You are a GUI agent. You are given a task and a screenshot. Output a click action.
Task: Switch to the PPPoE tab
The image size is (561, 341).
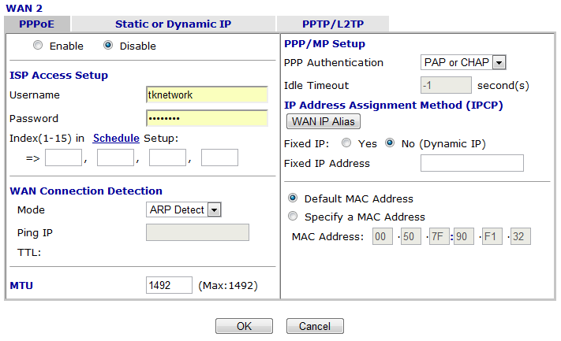click(36, 24)
